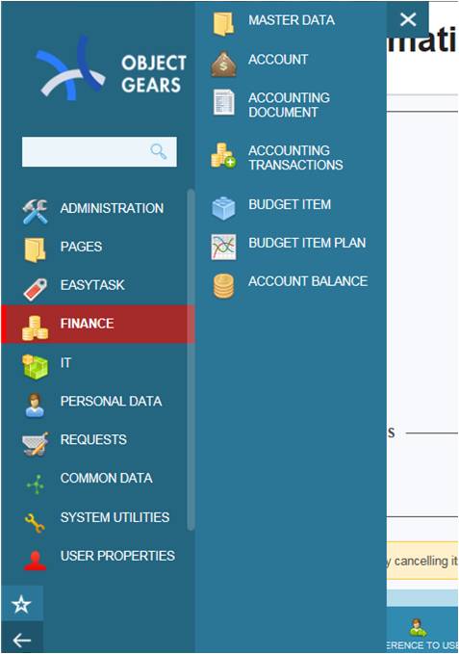Open the Personal Data menu item

click(98, 402)
